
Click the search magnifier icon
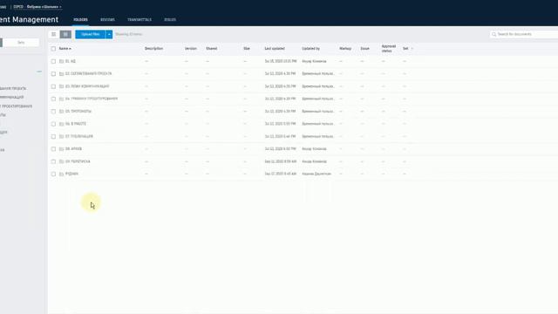(494, 34)
